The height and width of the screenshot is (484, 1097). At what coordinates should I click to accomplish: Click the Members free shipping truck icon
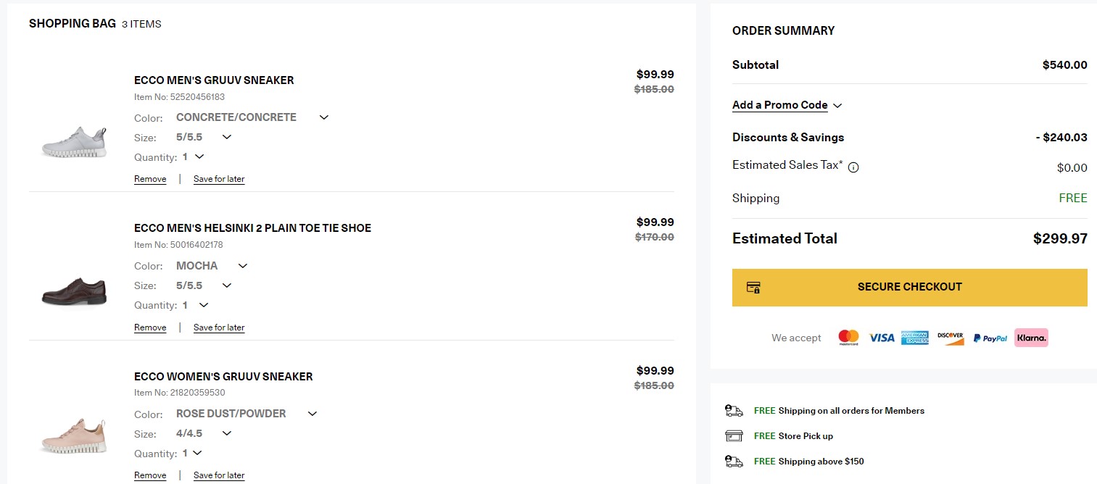coord(734,411)
